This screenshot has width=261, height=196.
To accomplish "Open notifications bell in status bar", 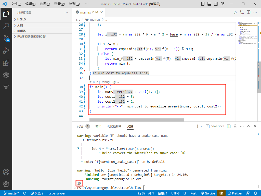I will click(x=255, y=193).
